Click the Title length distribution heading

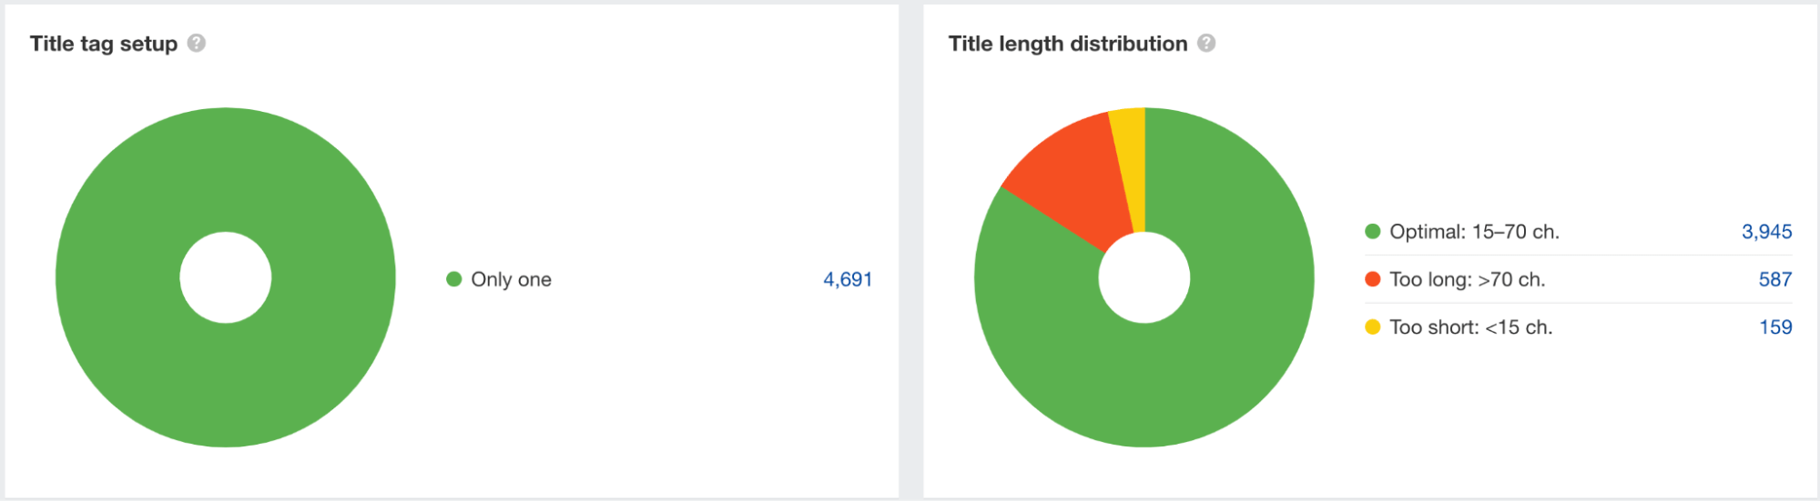pyautogui.click(x=1068, y=44)
